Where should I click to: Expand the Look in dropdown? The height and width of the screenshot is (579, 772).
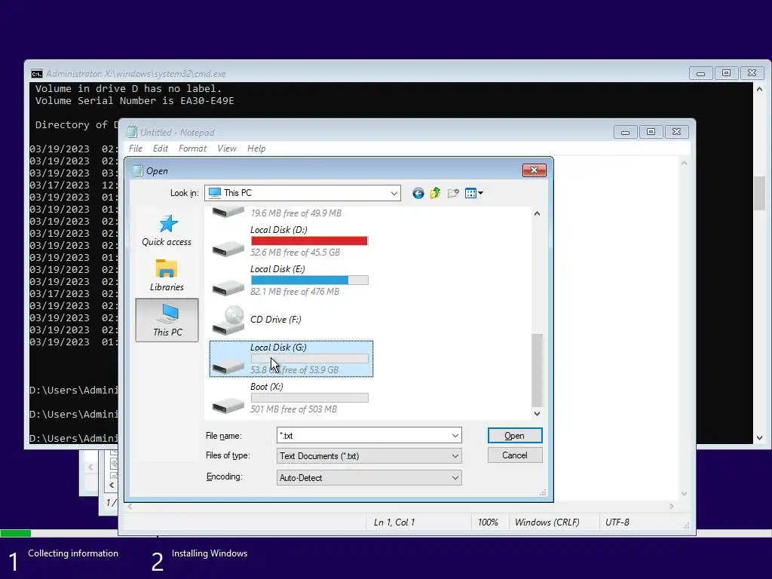[394, 193]
